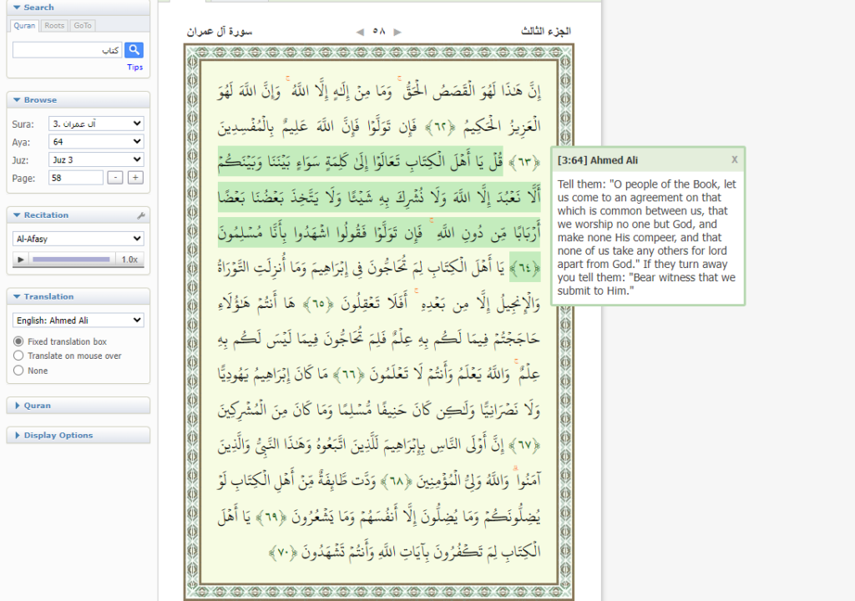The image size is (855, 601).
Task: Click the recitation progress bar
Action: point(71,260)
